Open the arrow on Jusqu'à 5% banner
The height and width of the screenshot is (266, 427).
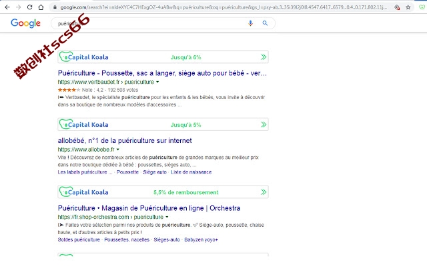click(264, 124)
